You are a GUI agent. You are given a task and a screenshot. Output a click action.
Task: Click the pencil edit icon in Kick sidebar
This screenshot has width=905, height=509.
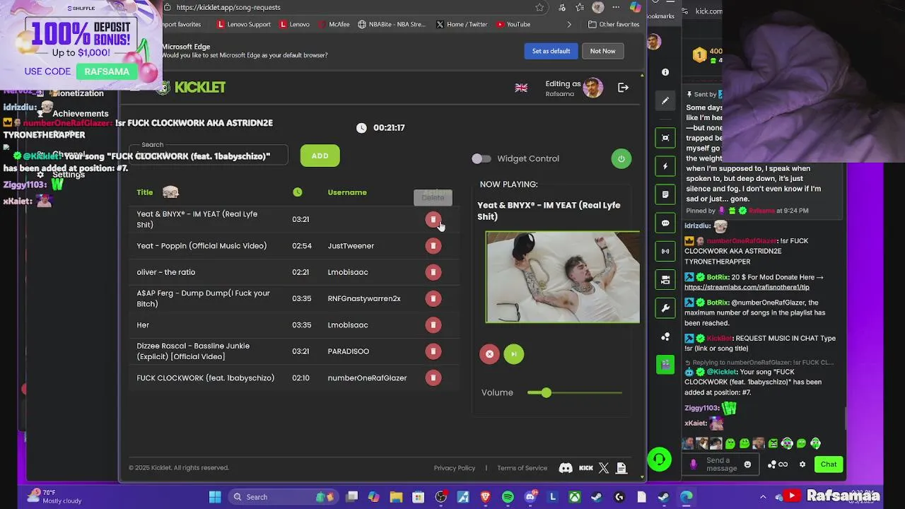pyautogui.click(x=665, y=101)
